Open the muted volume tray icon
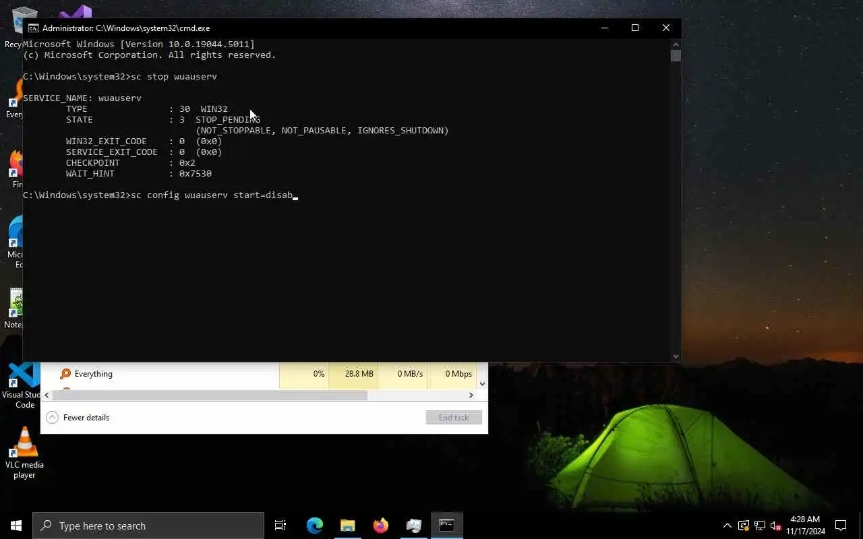The width and height of the screenshot is (863, 539). pos(776,526)
